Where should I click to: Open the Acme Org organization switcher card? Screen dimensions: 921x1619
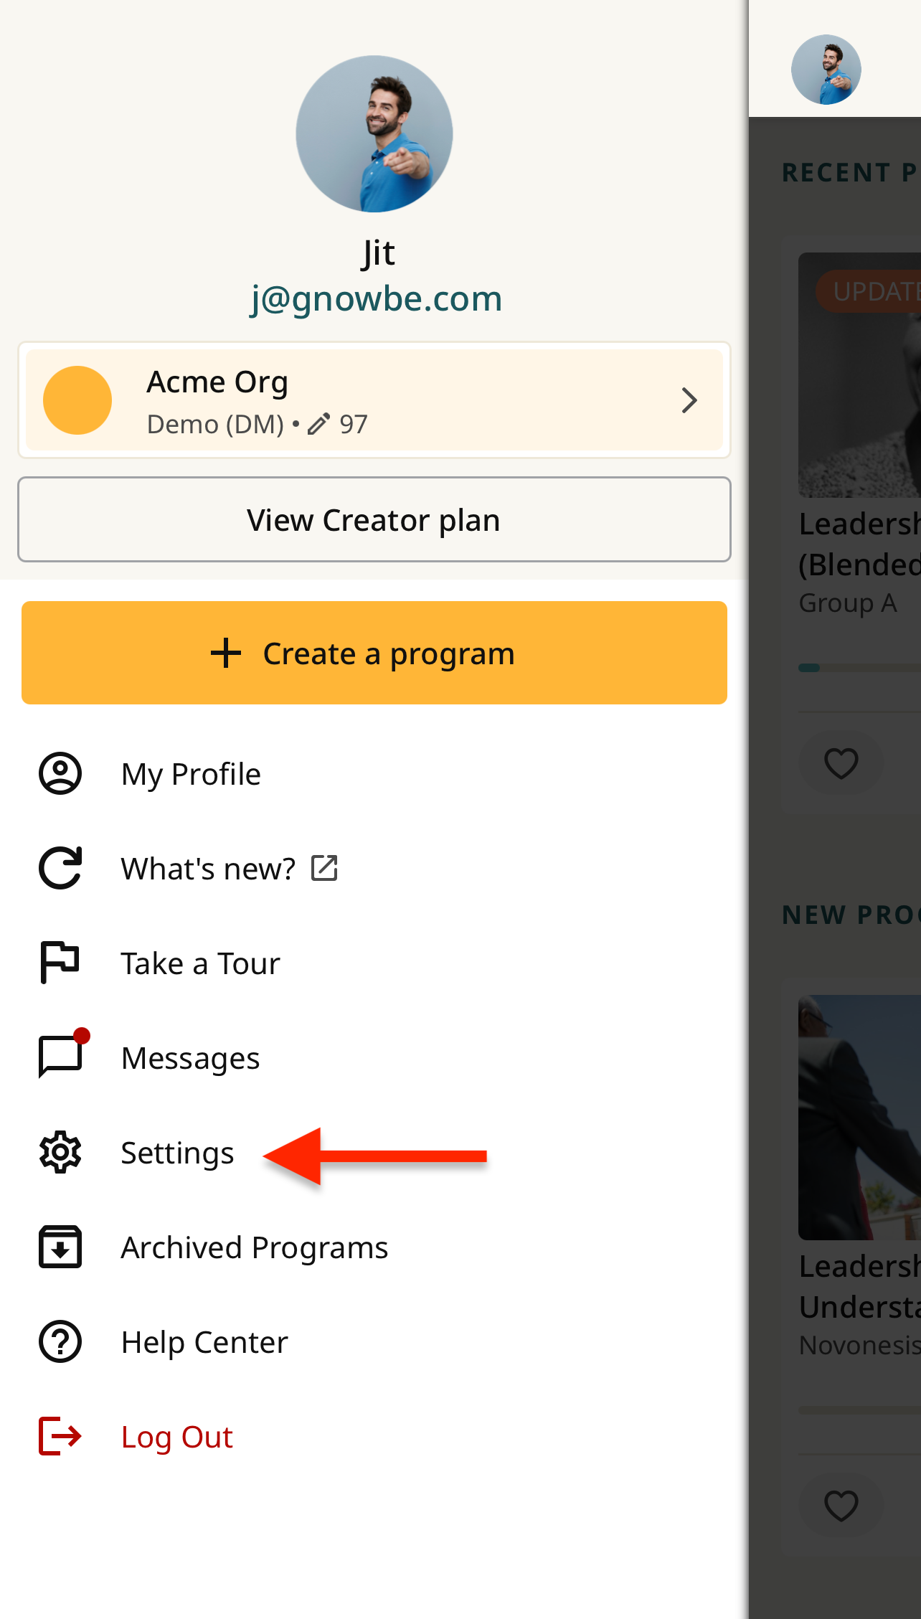point(374,400)
